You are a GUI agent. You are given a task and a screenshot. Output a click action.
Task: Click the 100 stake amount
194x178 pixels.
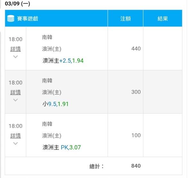136,135
